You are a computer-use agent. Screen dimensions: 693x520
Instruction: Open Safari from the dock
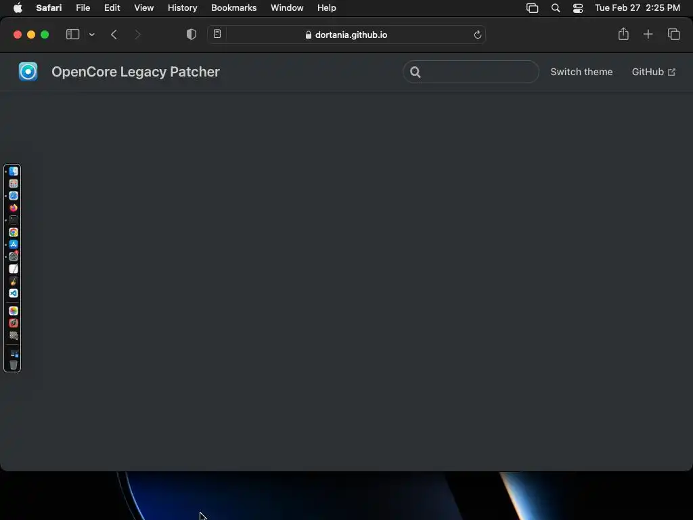point(14,196)
